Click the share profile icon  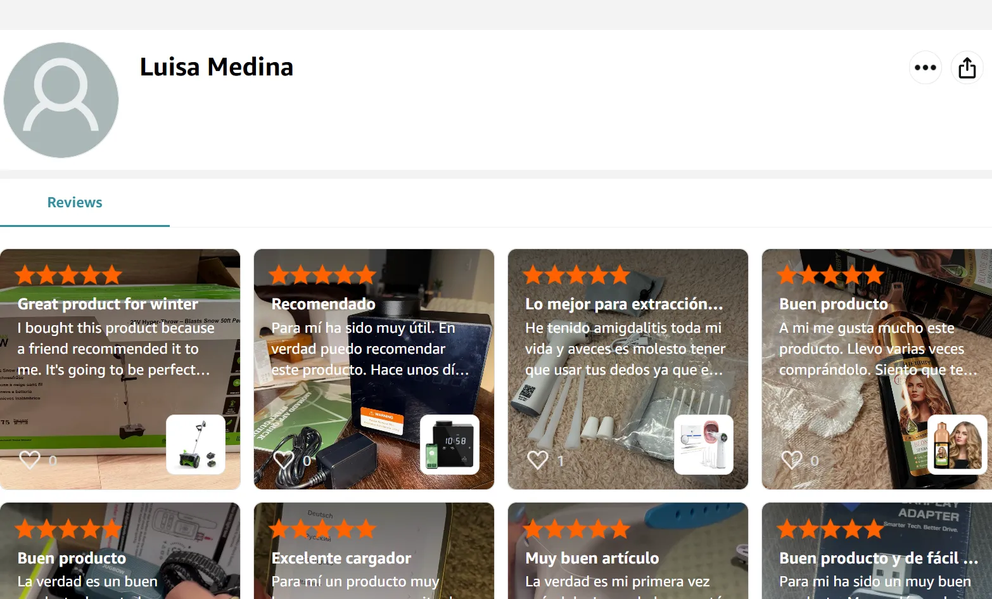967,68
